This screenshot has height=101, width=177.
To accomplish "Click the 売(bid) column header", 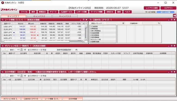I will click(20, 24).
